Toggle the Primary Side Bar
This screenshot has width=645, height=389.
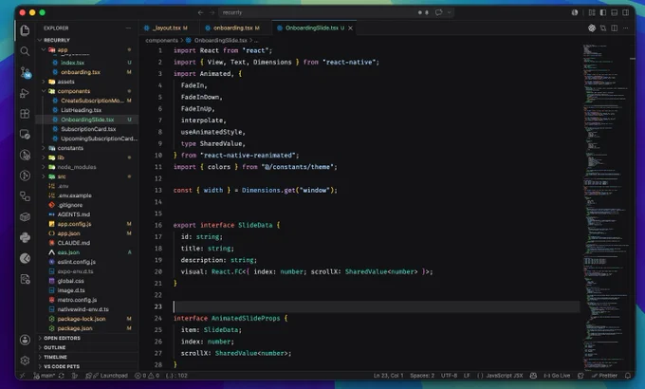[x=603, y=12]
